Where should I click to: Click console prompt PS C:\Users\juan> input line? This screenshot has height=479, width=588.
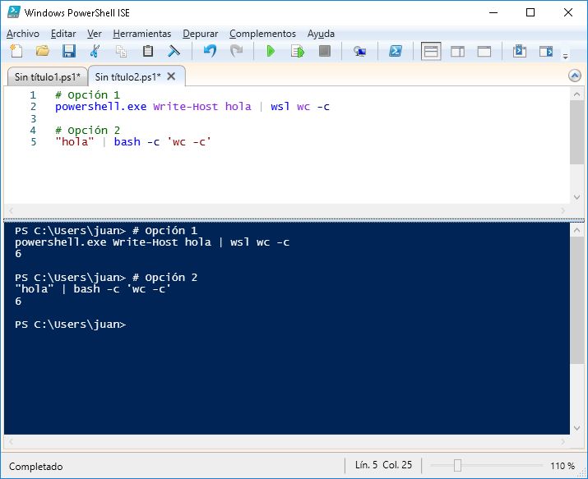click(x=71, y=325)
